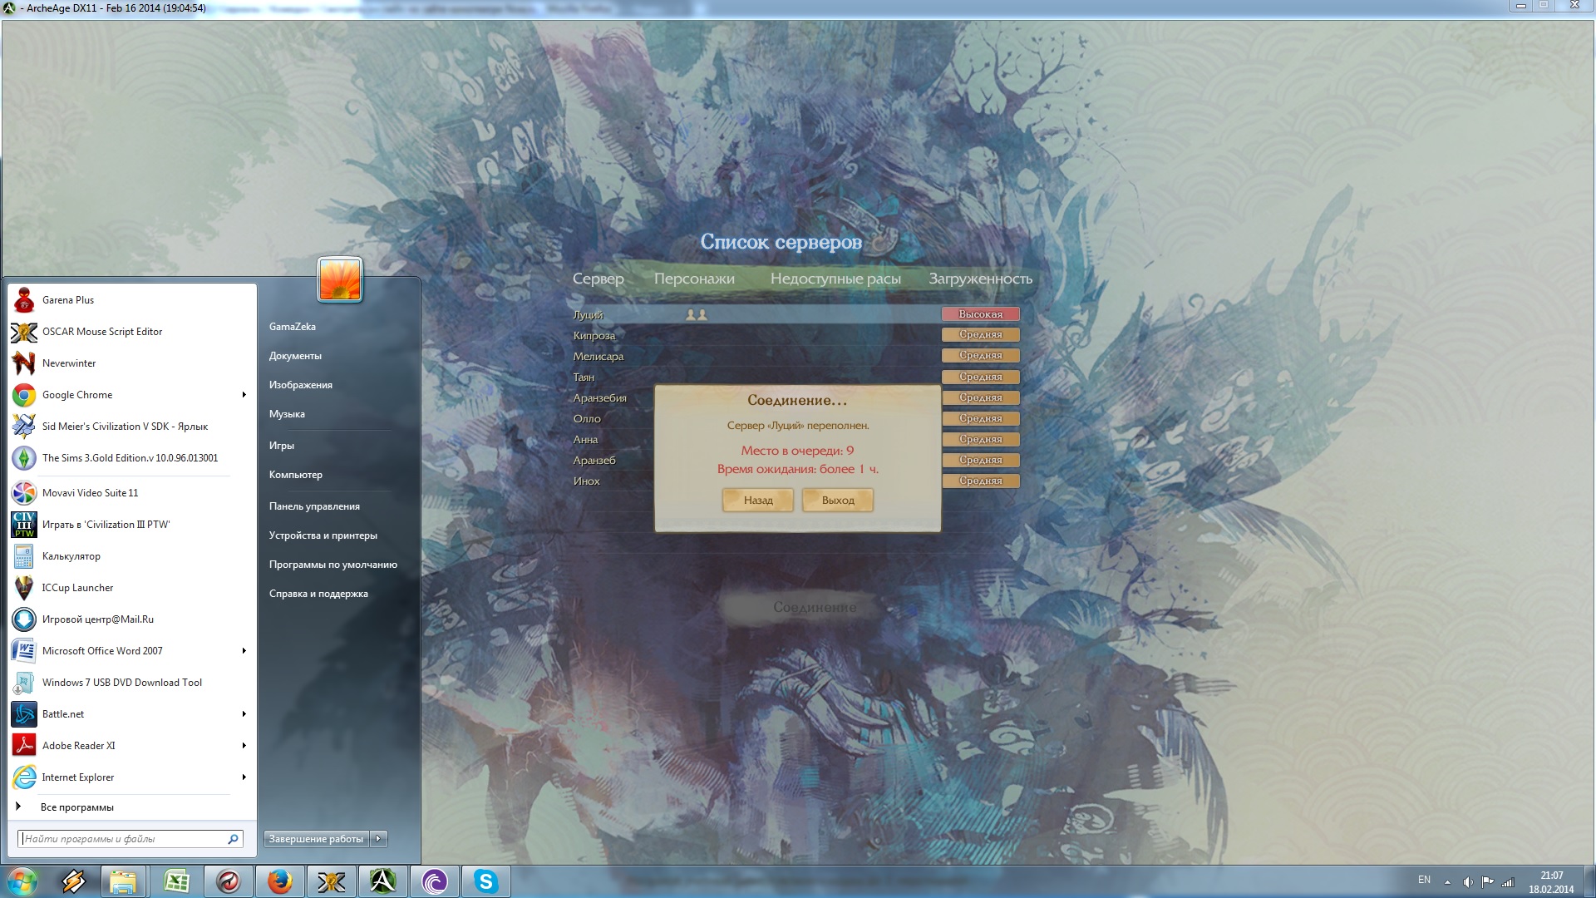The height and width of the screenshot is (898, 1596).
Task: Select server Луций row
Action: 796,314
